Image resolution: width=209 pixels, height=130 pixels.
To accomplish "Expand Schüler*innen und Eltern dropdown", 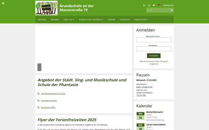I will pos(91,19).
